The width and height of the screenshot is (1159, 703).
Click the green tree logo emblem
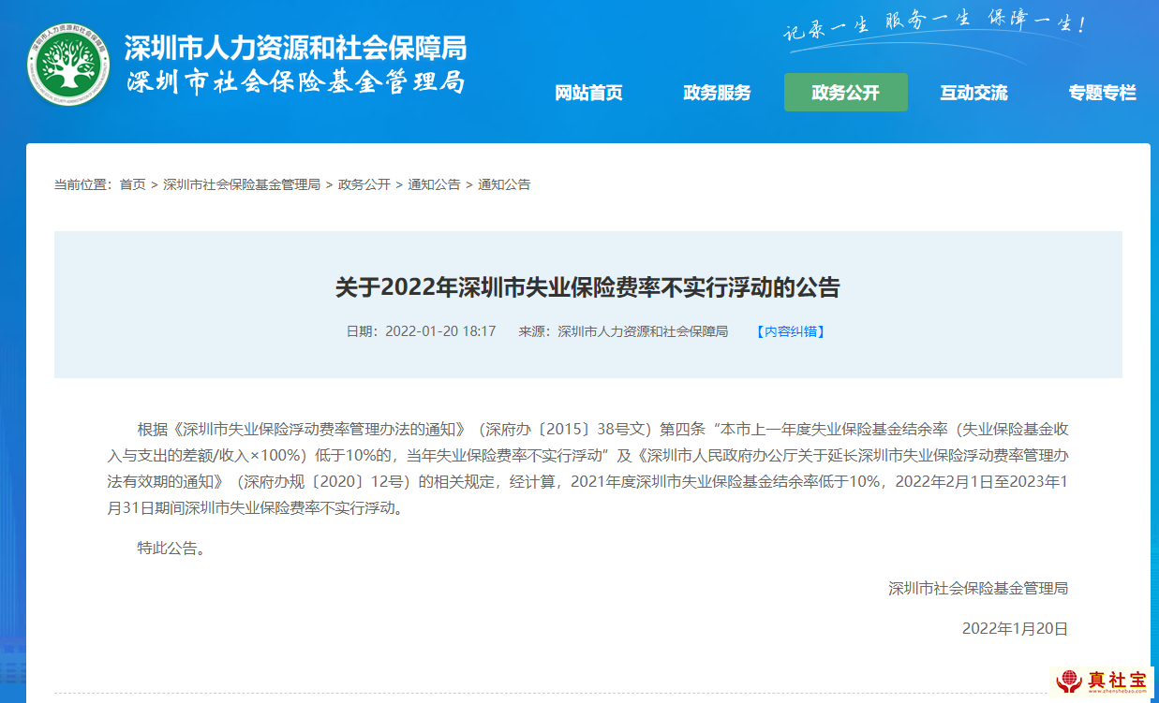click(x=68, y=66)
